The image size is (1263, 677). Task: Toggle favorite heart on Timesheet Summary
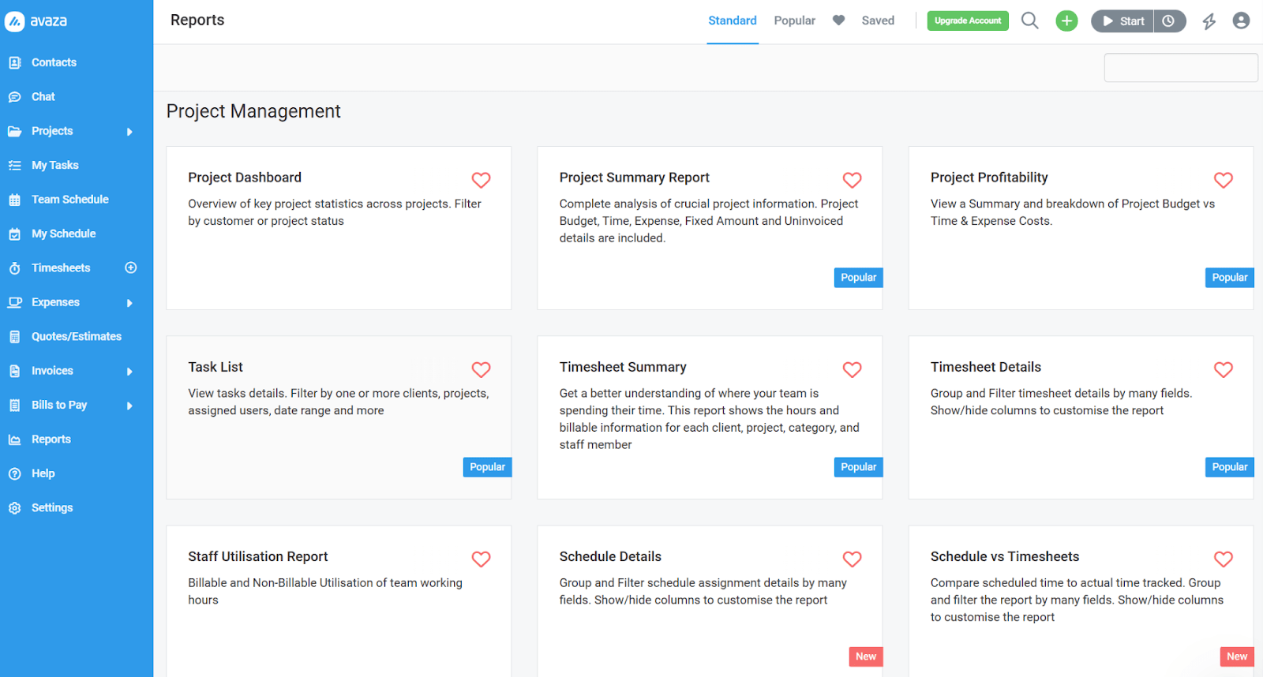pos(852,369)
